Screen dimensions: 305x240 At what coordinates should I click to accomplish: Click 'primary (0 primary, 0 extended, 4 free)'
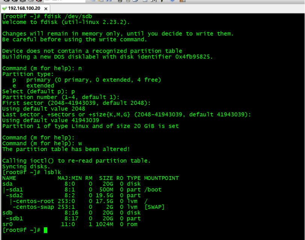[x=94, y=80]
